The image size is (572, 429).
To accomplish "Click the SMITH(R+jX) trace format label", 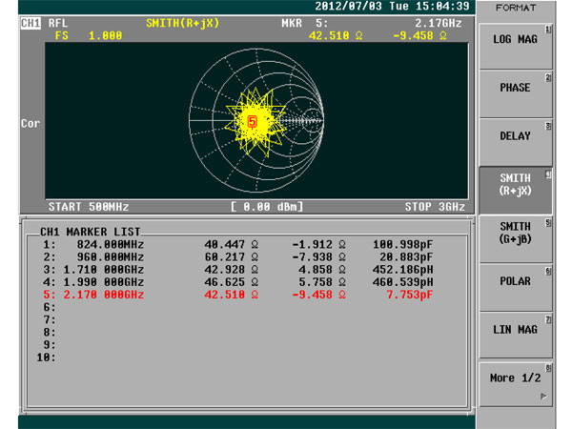I will (x=183, y=23).
